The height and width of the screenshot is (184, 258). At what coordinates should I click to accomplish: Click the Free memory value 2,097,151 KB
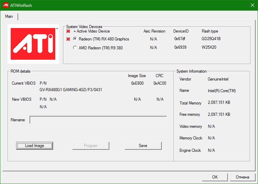click(219, 114)
